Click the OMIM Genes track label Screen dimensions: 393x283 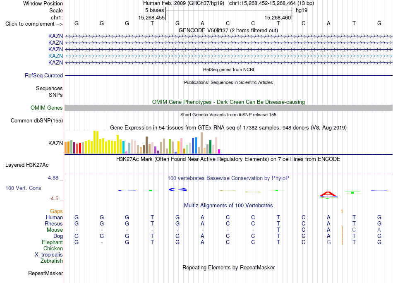pyautogui.click(x=46, y=108)
